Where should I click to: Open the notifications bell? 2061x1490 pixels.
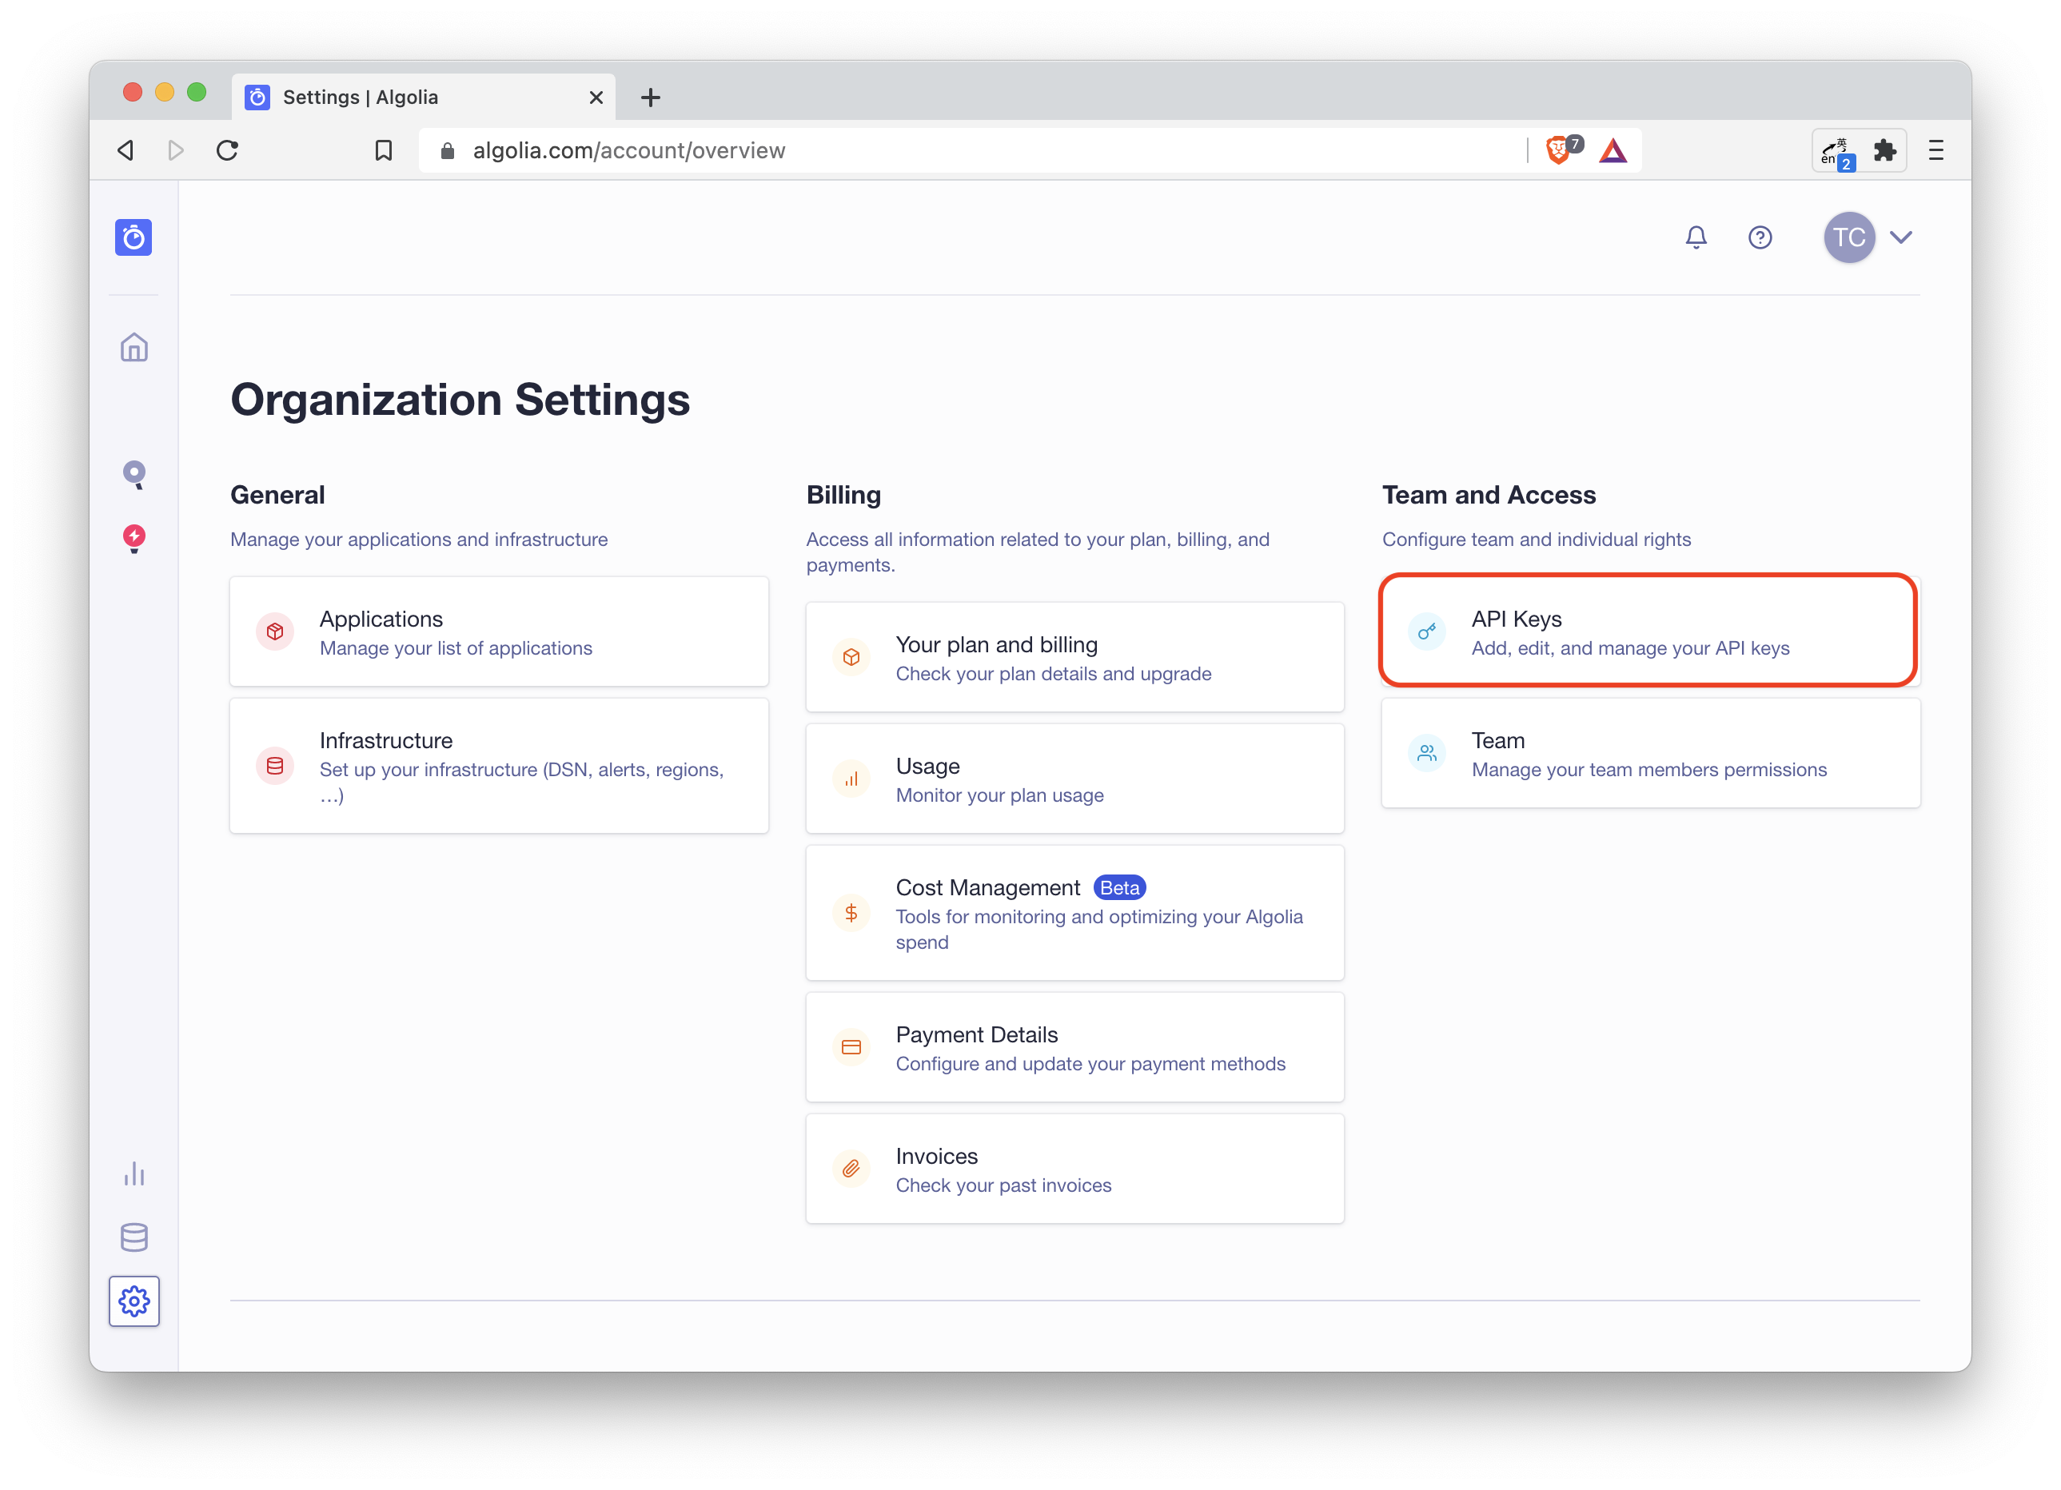tap(1696, 237)
